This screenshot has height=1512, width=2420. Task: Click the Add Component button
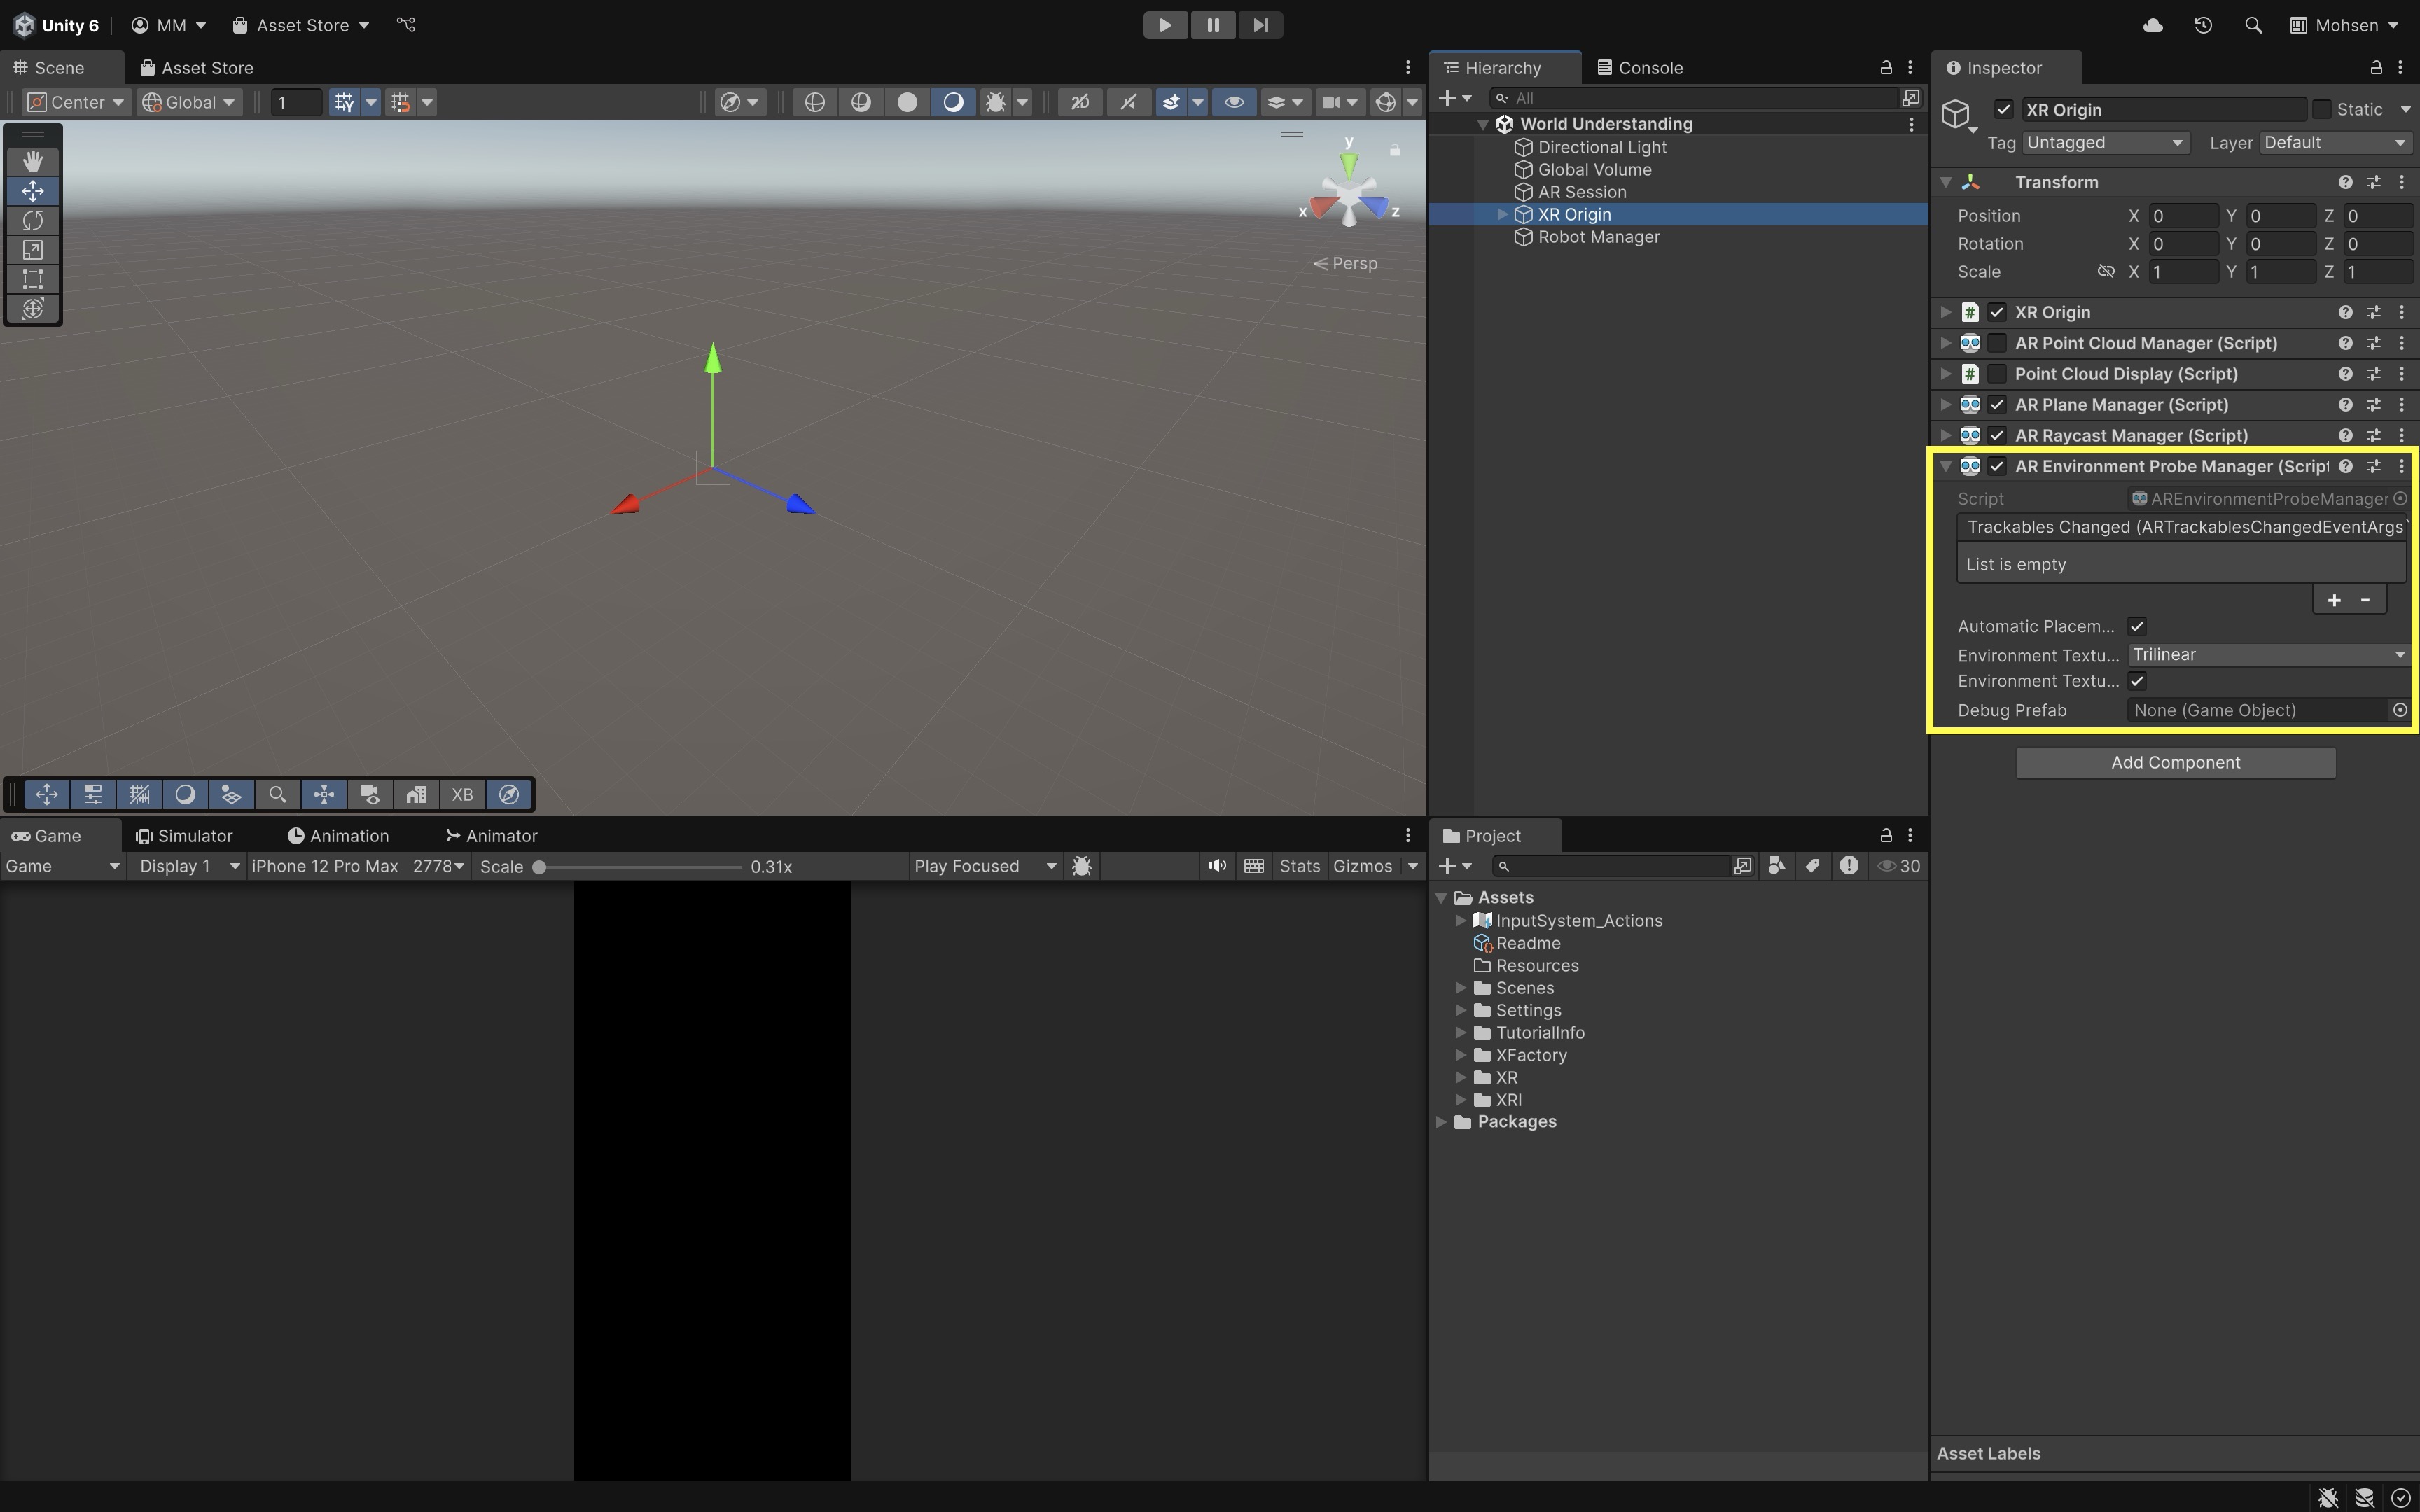[2175, 762]
